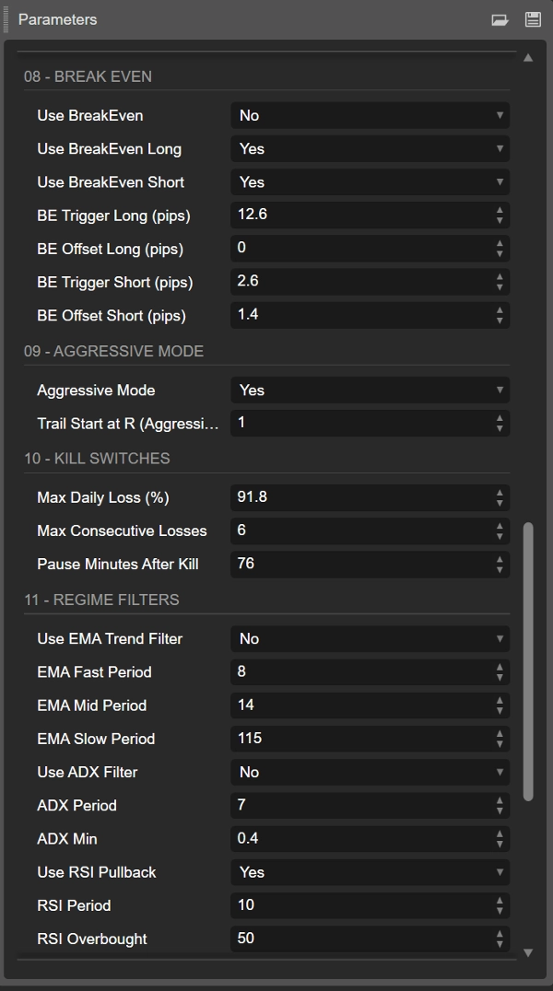The image size is (553, 991).
Task: Toggle the Use BreakEven Short option
Action: click(369, 182)
